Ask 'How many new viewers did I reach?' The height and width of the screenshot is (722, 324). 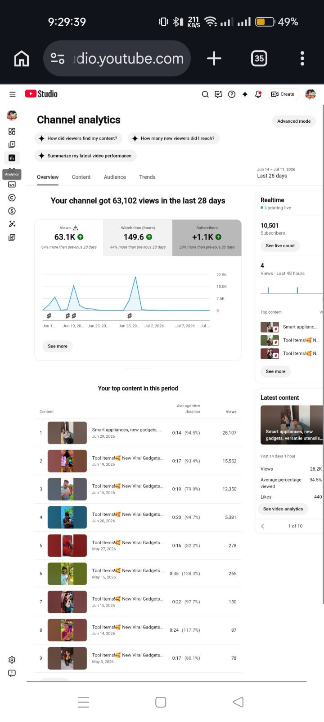[174, 138]
